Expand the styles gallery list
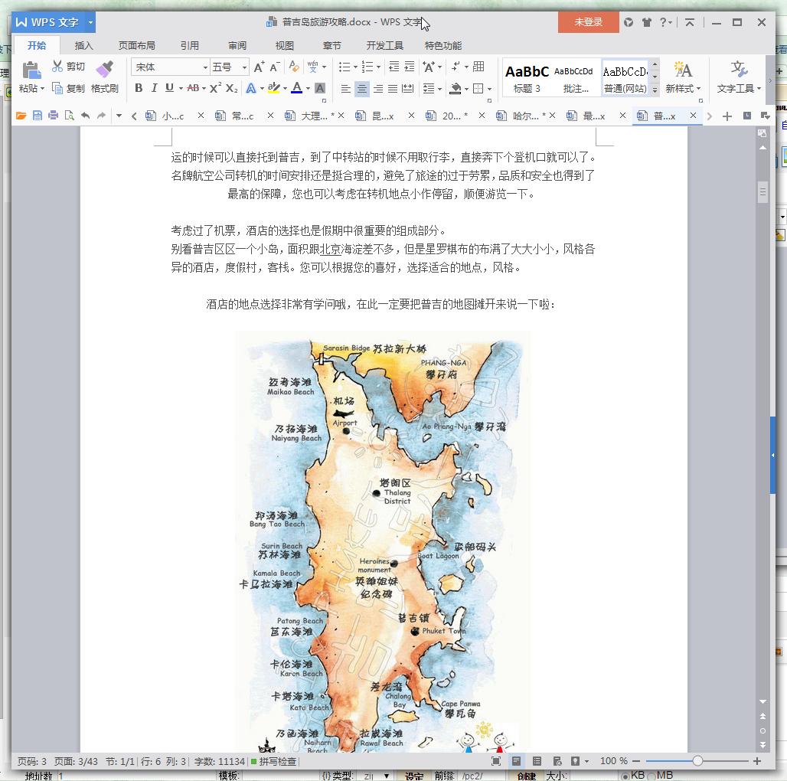Screen dimensions: 787x781 655,91
